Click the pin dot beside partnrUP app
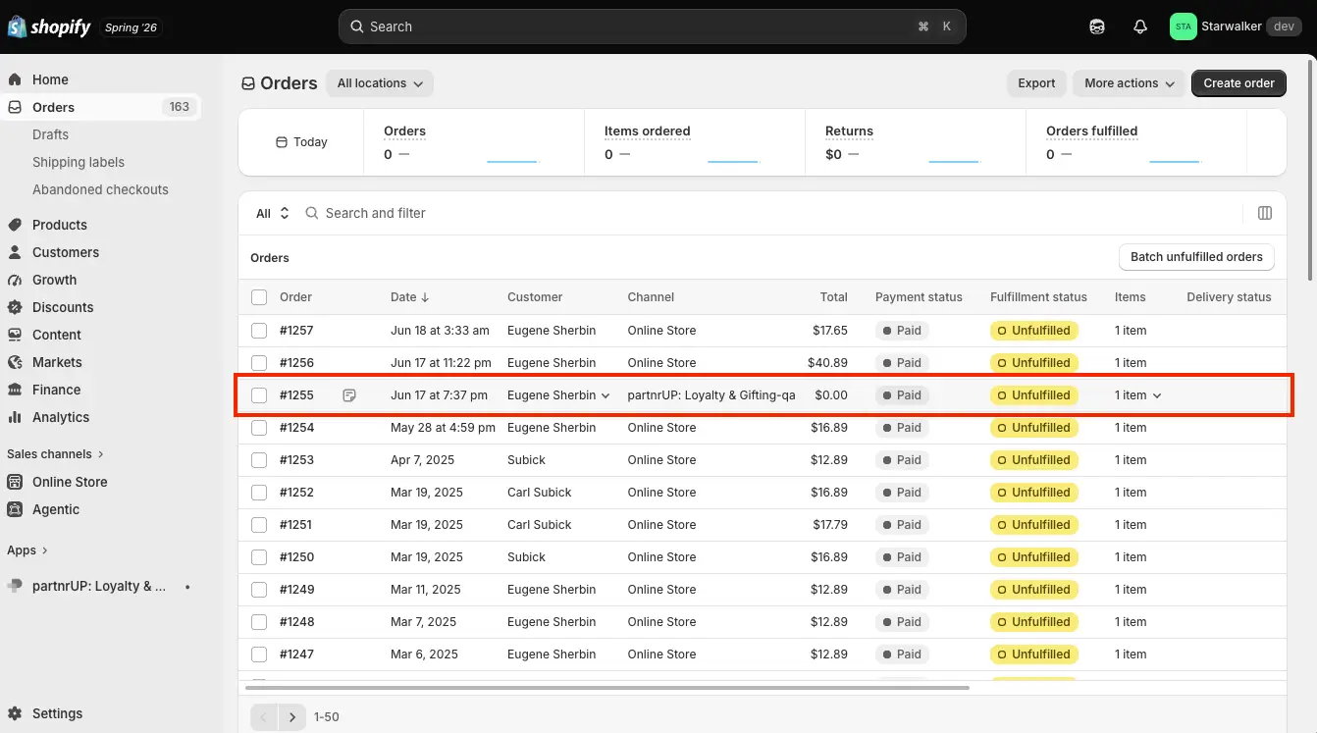 (x=187, y=587)
